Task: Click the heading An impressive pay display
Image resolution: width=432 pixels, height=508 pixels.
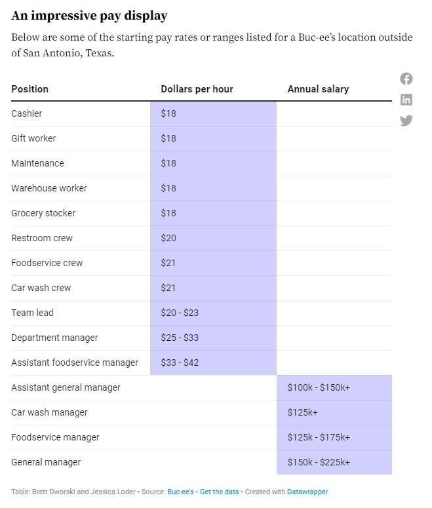Action: click(89, 16)
